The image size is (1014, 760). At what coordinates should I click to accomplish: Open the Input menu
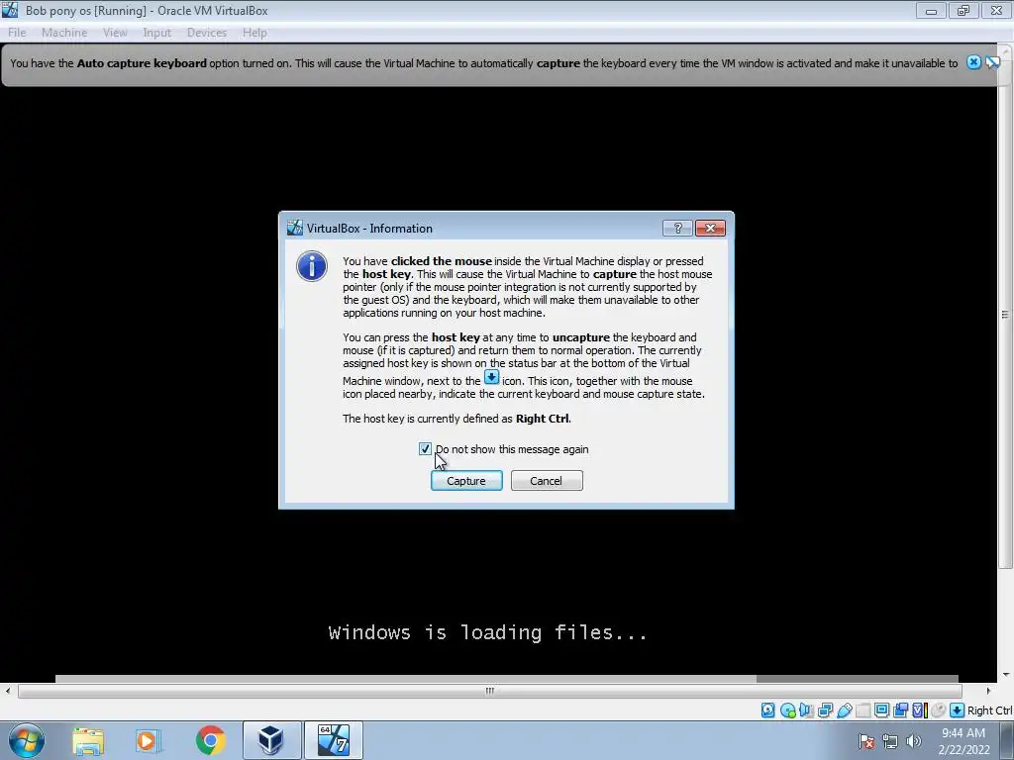click(156, 33)
